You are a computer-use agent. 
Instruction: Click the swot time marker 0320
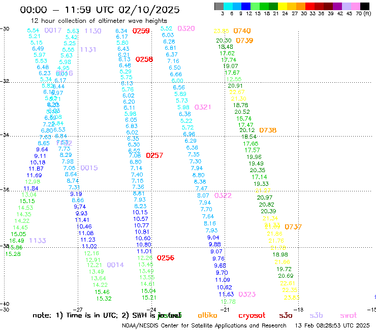point(186,28)
